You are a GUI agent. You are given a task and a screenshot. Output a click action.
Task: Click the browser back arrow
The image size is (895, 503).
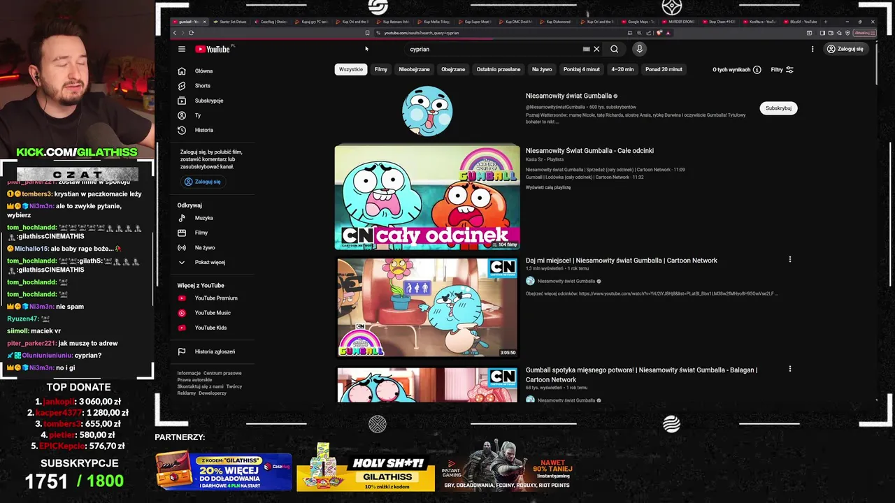pos(175,33)
